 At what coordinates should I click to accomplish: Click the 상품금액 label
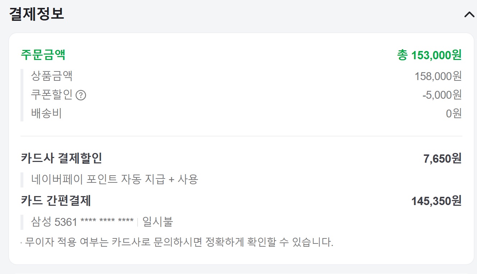tap(52, 76)
